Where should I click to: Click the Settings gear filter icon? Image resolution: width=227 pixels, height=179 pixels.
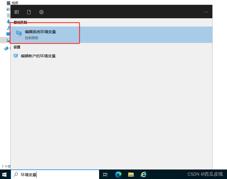[x=41, y=12]
